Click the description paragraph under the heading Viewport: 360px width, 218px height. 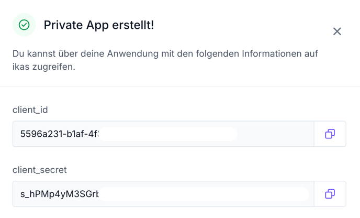165,60
